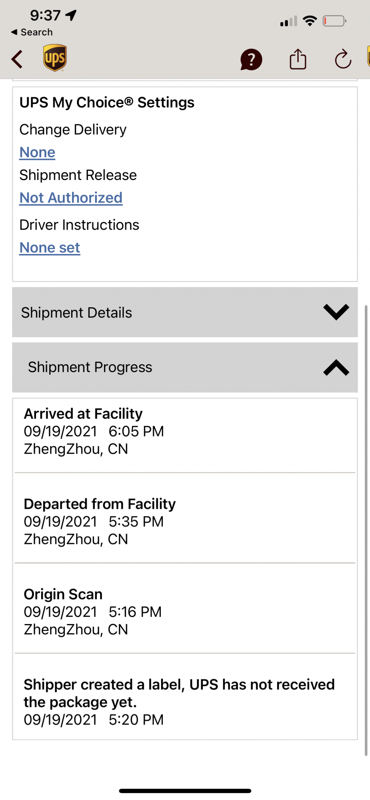Screen dimensions: 370x800
Task: Tap the home indicator bar
Action: (185, 790)
